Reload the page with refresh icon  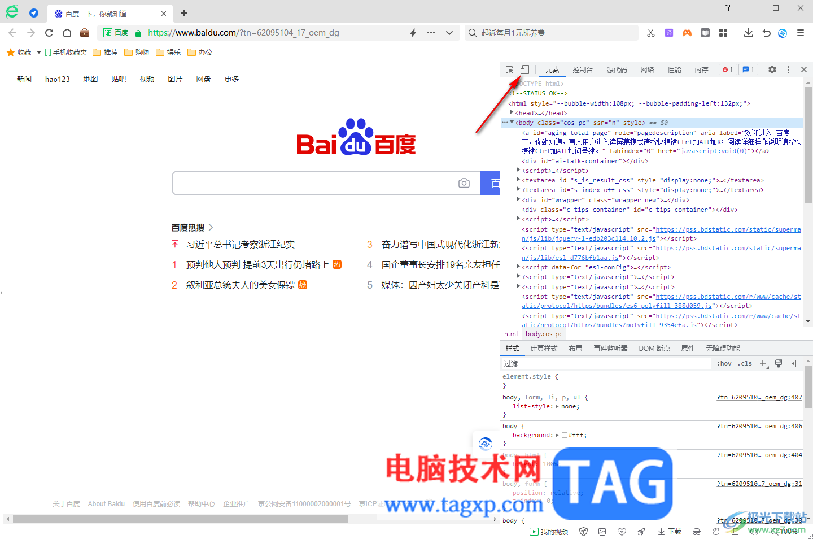49,33
